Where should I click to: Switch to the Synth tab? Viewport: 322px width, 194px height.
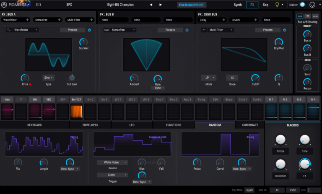(x=238, y=5)
